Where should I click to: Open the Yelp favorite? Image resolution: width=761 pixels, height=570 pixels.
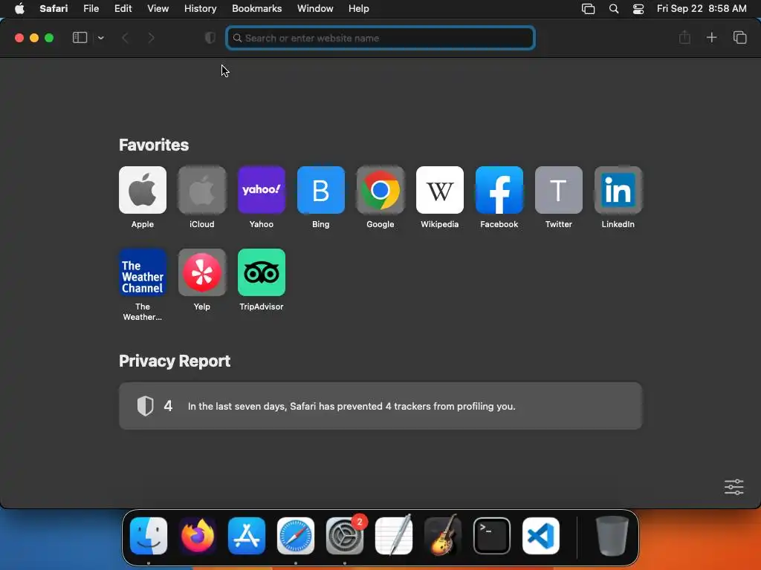pos(202,272)
